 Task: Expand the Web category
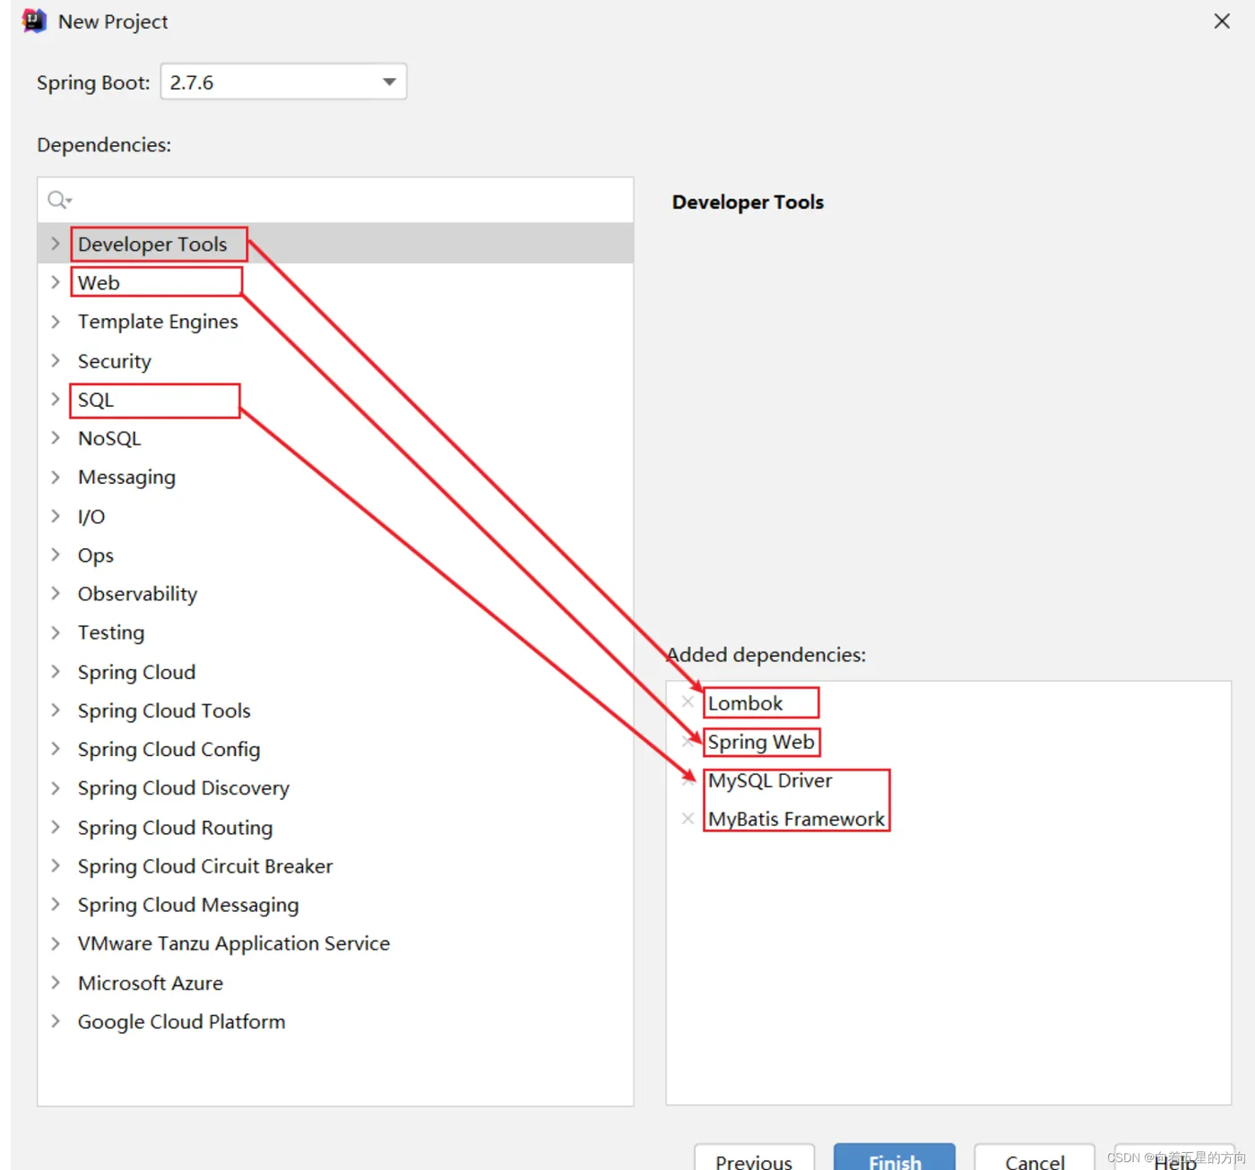coord(56,282)
